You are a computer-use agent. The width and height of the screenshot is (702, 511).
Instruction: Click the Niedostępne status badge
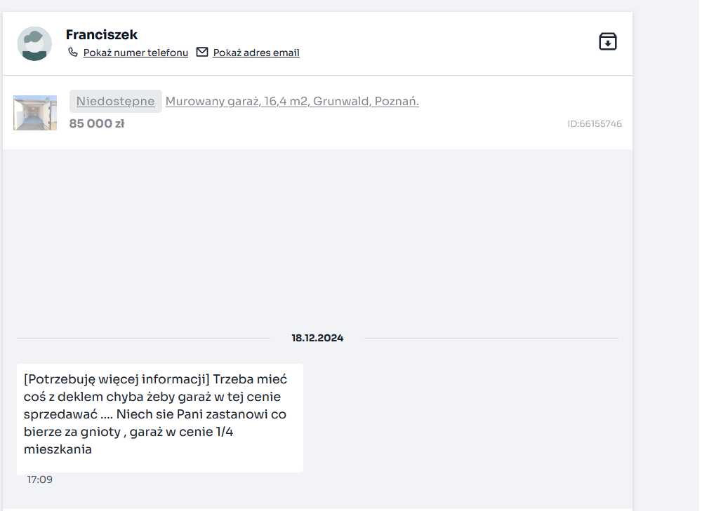(116, 101)
